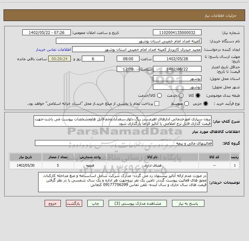Screen dimensions: 249x241
Task: Click the جزئیات اطلاعات نیاز header title
Action: click(221, 16)
